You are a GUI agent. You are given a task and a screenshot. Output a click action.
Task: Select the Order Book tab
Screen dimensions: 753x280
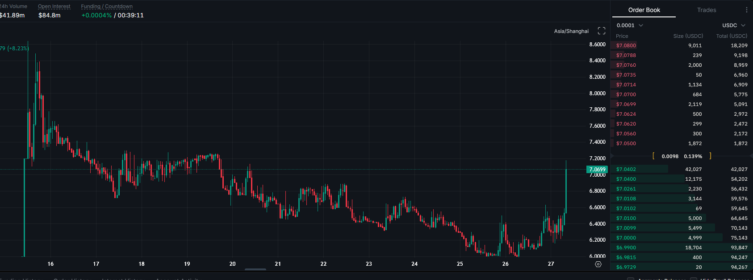tap(644, 10)
